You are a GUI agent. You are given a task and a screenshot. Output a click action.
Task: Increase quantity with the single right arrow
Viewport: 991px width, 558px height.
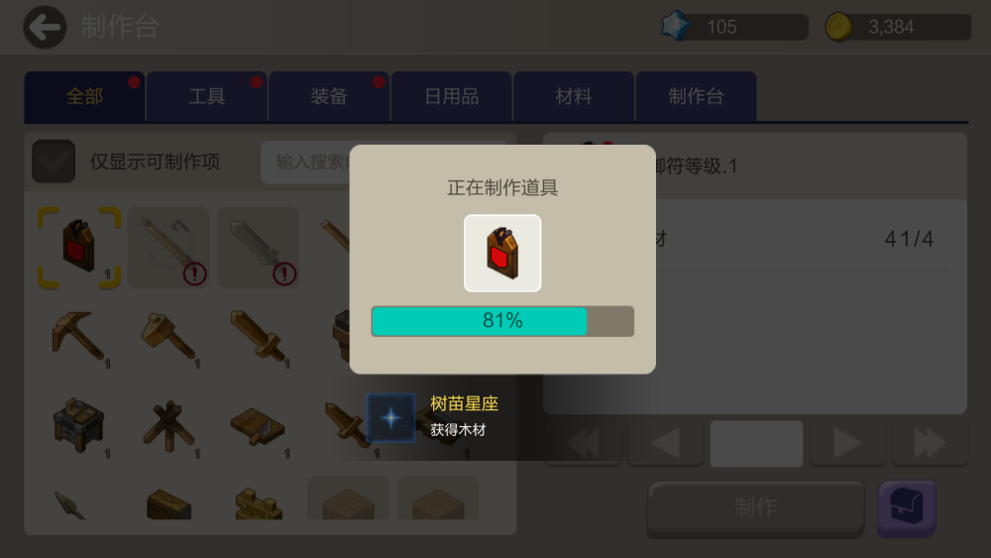847,444
